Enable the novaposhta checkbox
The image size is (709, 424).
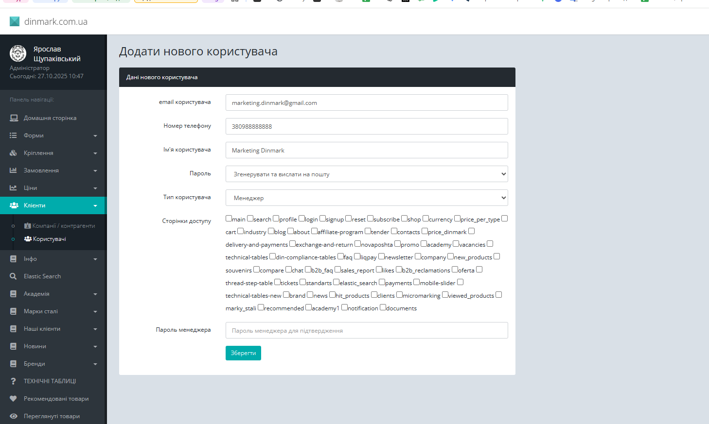(x=358, y=244)
